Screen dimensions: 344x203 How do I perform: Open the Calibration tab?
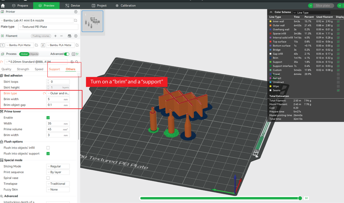[126, 6]
